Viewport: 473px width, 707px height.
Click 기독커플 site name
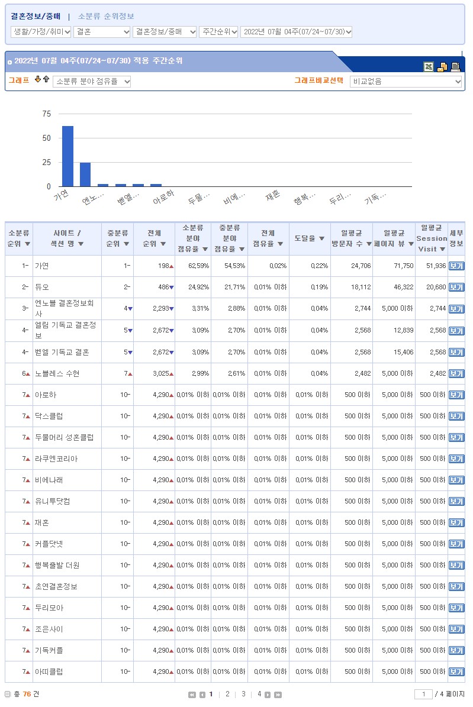click(49, 651)
